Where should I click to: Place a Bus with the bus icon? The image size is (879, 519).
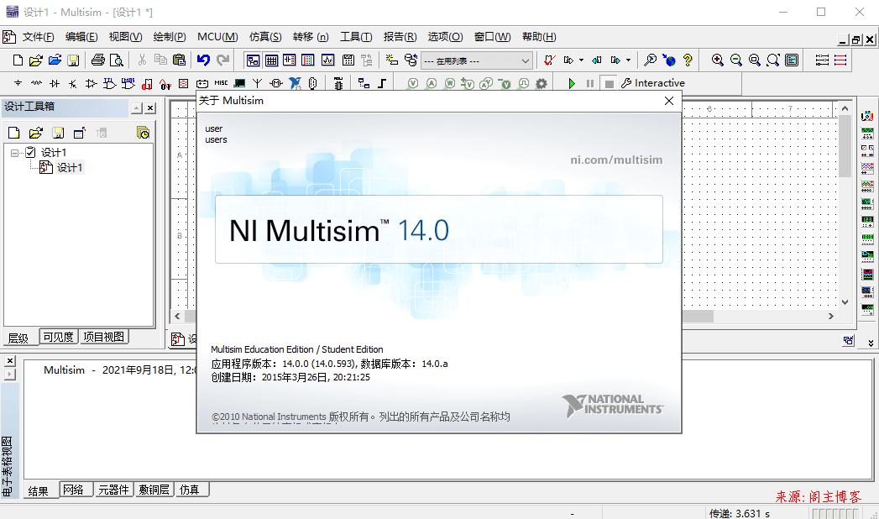coord(382,83)
